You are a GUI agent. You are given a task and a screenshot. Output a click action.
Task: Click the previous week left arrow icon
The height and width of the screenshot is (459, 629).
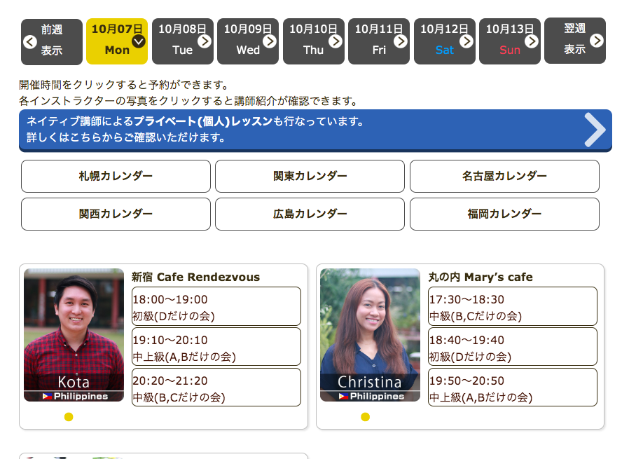(x=30, y=41)
